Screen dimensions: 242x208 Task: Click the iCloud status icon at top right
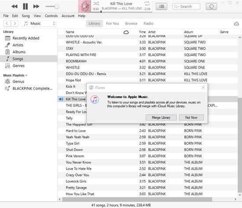coord(236,24)
